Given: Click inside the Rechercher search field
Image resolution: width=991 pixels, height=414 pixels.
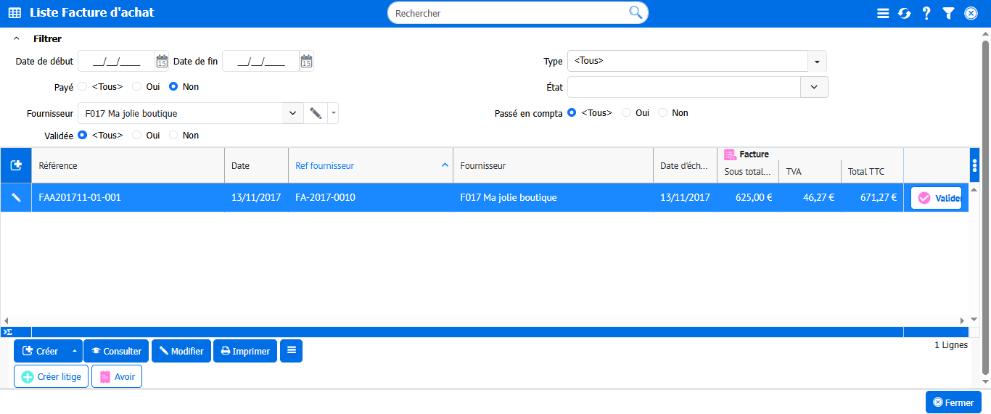Looking at the screenshot, I should 508,13.
